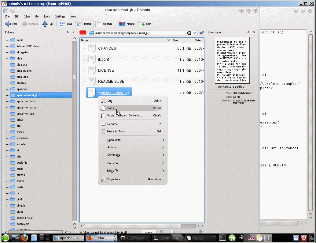Select the alsa-plugins folder in tree
The width and height of the screenshot is (316, 243).
24,71
